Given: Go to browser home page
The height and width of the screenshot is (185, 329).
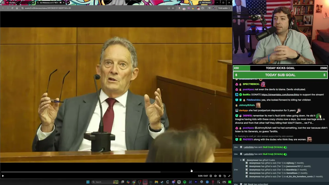Looking at the screenshot, I should tap(17, 8).
